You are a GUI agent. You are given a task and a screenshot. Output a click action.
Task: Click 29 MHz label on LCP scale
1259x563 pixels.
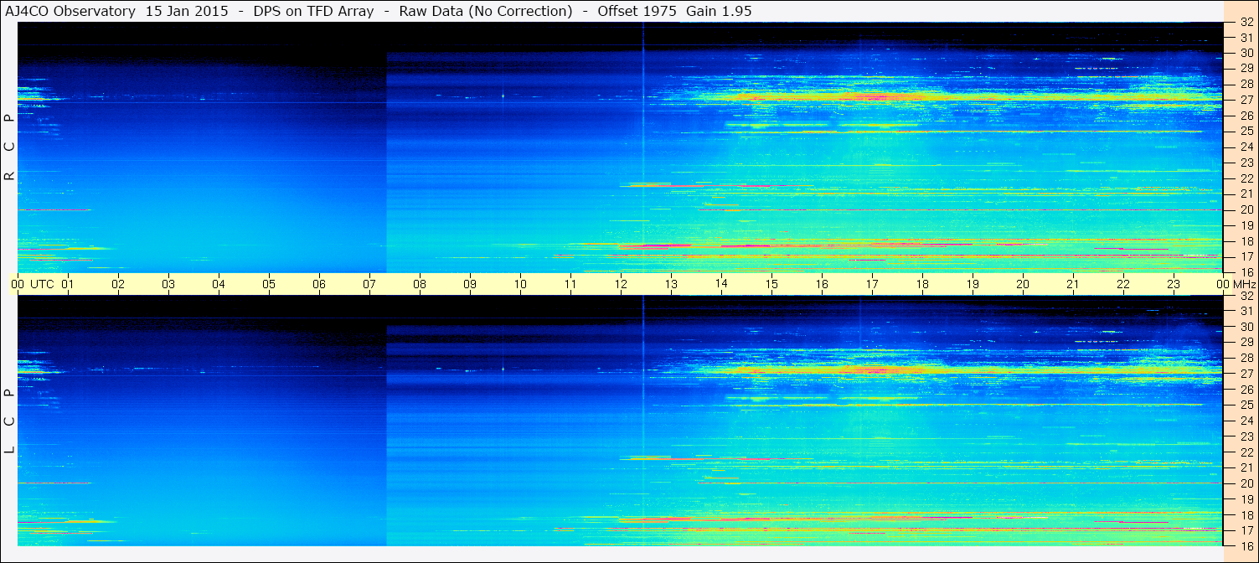click(1246, 342)
